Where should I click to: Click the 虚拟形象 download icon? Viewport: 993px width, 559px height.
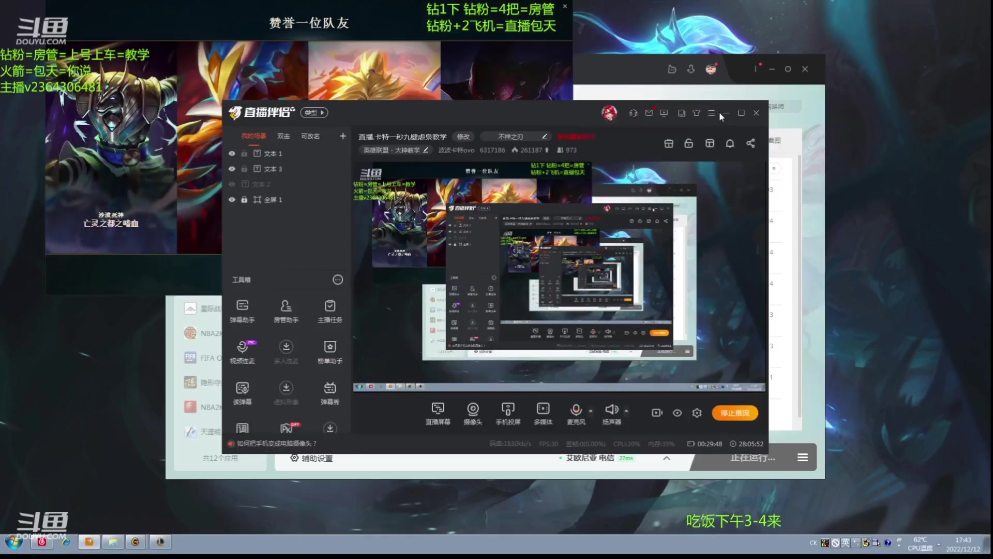pos(286,387)
